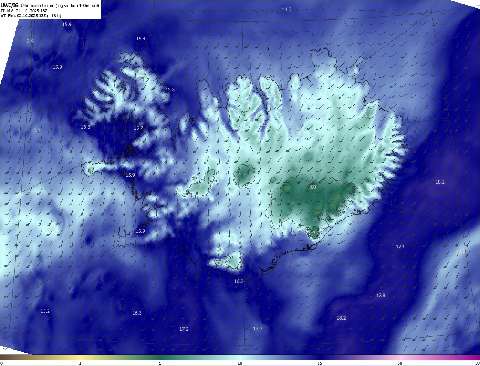Click the 15.8 value on the map
The height and width of the screenshot is (366, 480).
[170, 89]
